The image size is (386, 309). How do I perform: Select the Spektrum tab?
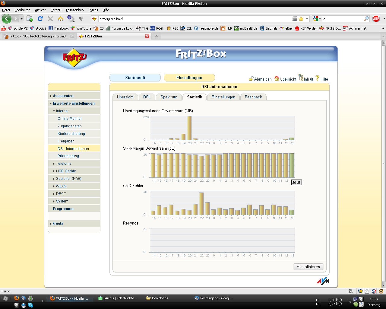tap(169, 97)
